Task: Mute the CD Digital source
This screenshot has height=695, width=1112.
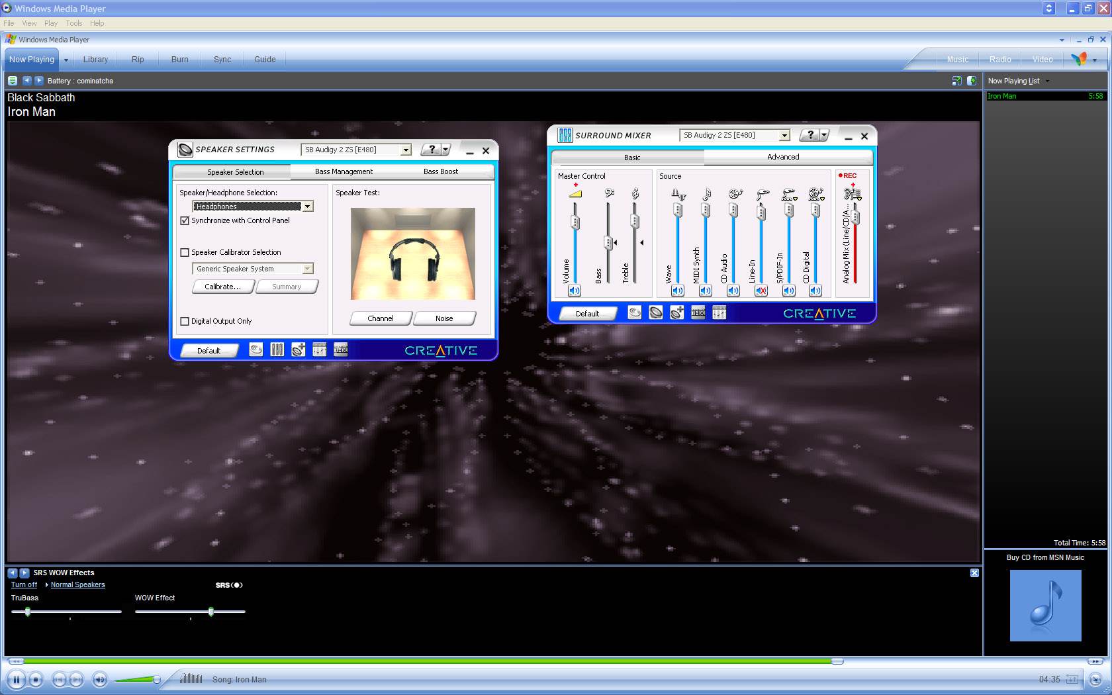Action: pos(815,291)
